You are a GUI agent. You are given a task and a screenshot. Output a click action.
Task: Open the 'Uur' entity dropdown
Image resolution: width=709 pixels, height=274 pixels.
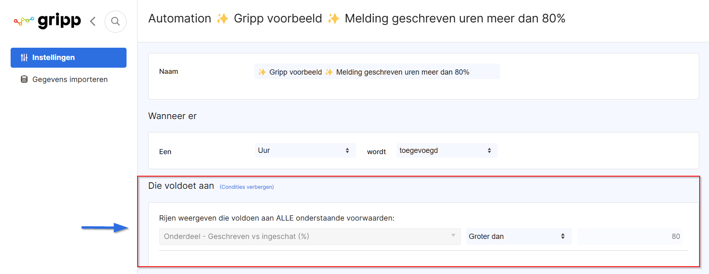305,150
